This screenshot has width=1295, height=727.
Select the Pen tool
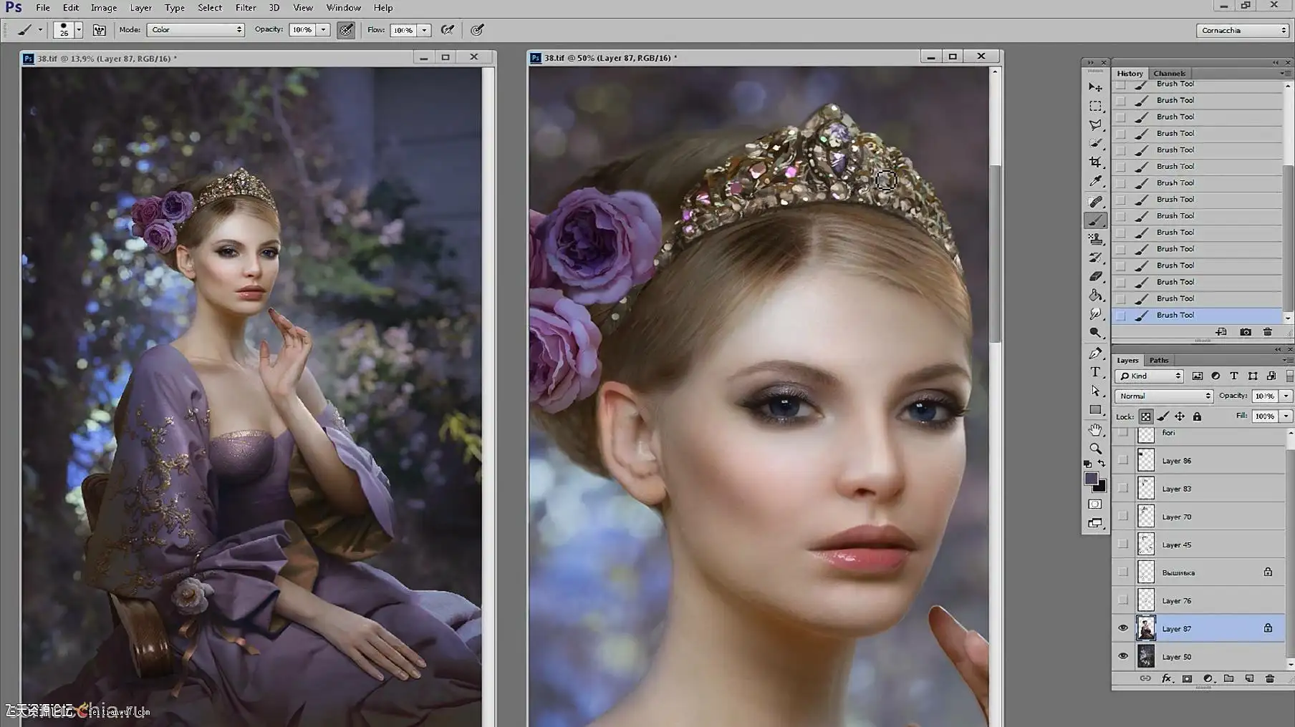click(x=1095, y=353)
